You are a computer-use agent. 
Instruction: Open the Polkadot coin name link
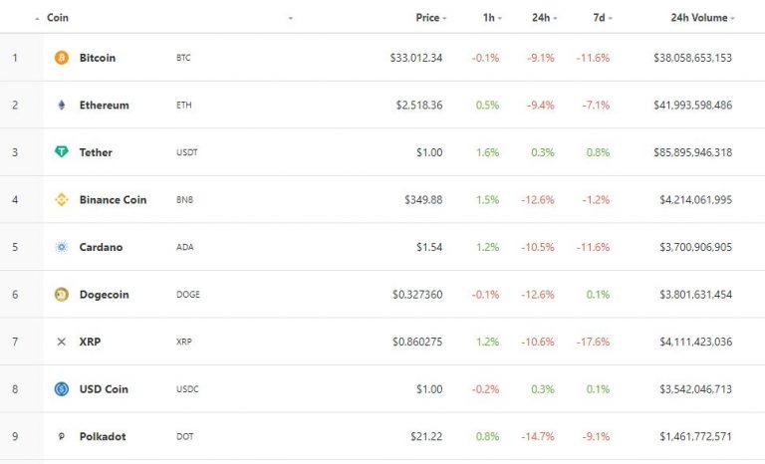pos(103,436)
